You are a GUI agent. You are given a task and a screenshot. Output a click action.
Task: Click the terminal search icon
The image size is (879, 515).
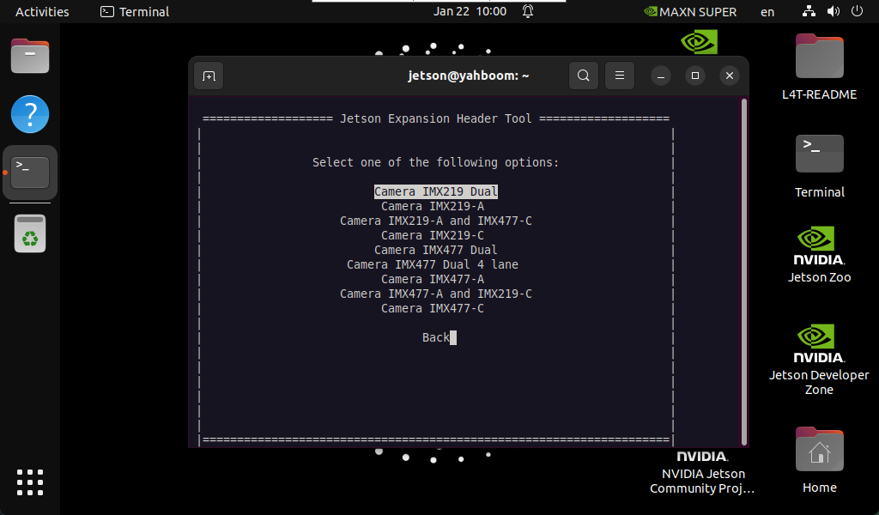pyautogui.click(x=584, y=76)
